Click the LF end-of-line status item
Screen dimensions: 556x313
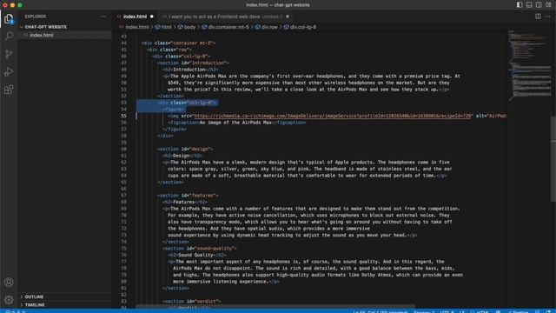click(461, 311)
